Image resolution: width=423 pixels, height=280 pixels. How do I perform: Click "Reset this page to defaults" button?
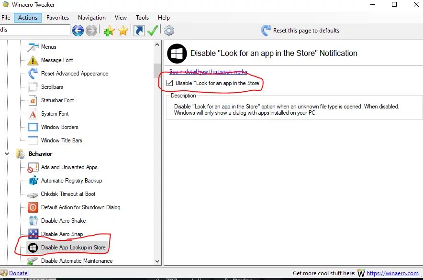tap(300, 31)
